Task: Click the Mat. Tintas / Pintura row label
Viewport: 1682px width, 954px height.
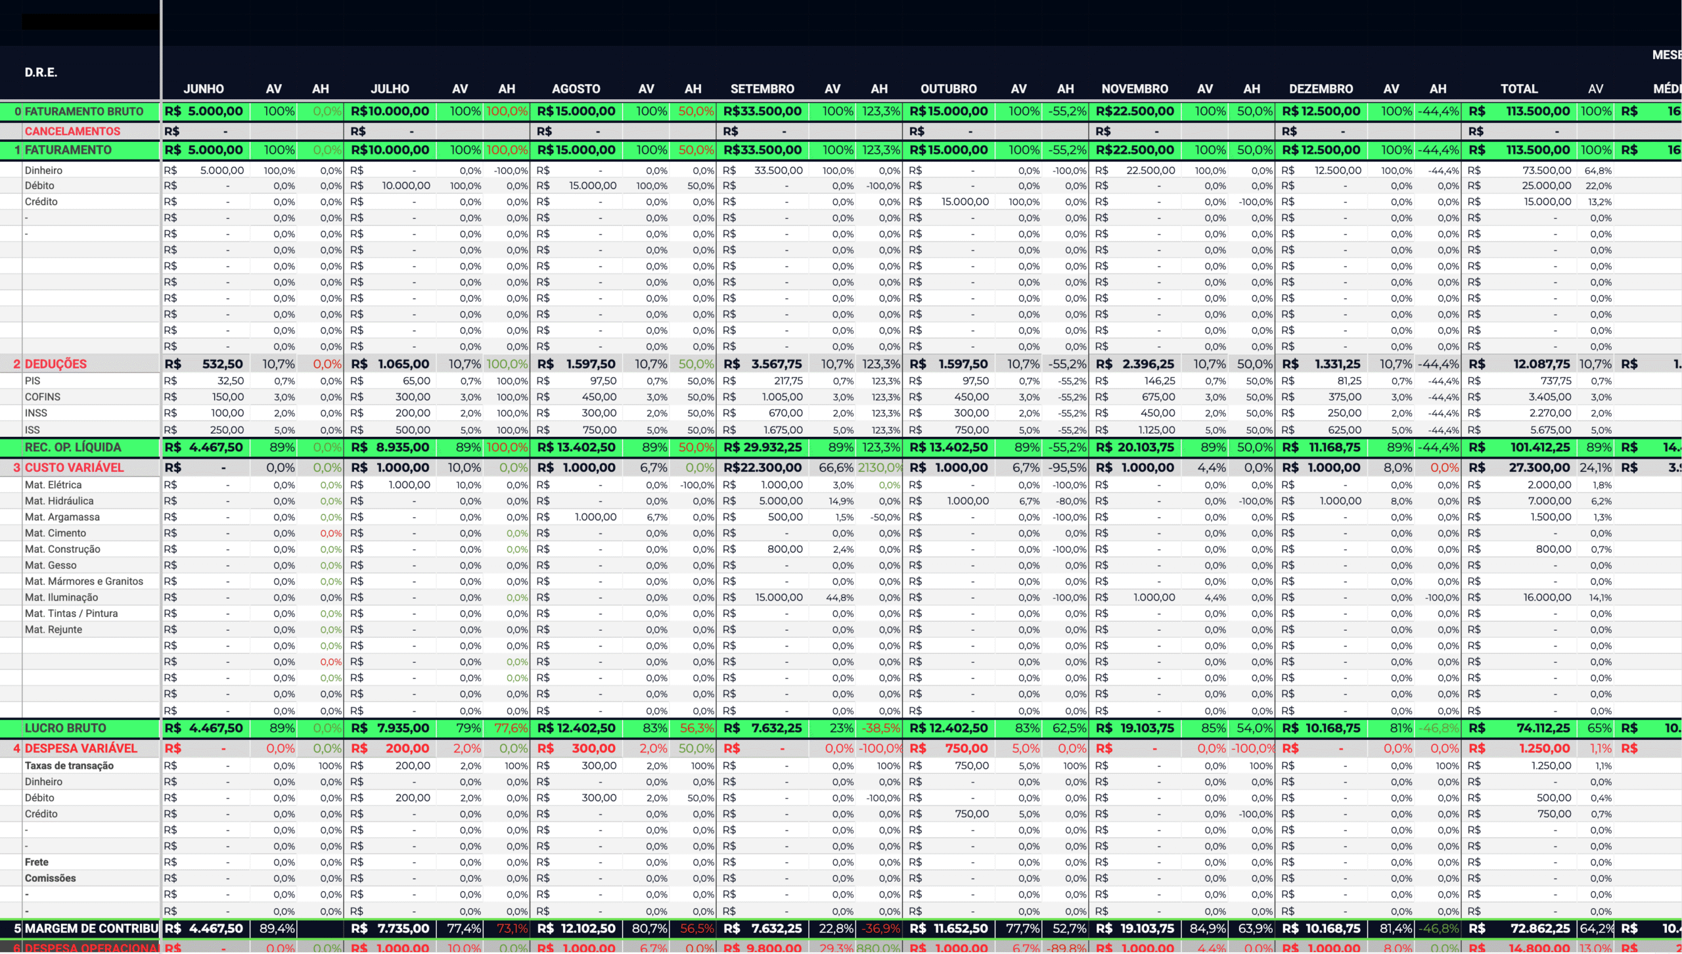Action: click(x=72, y=614)
